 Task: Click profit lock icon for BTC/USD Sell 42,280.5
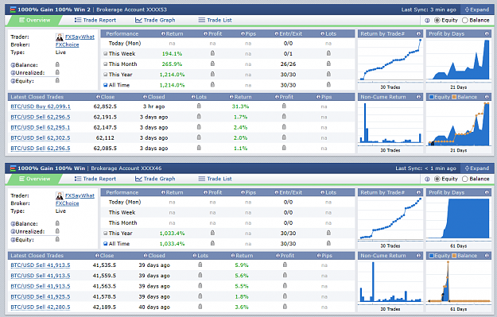285,307
